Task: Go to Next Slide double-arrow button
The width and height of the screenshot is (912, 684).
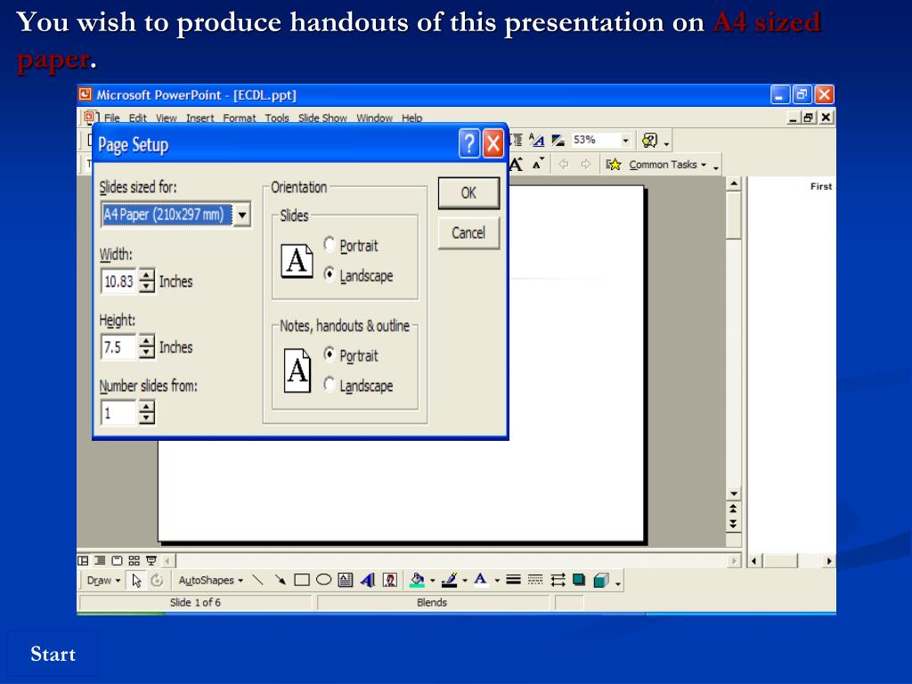Action: [x=734, y=524]
